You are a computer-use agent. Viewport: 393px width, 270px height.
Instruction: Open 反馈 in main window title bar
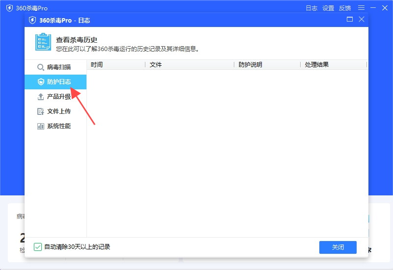pos(345,8)
